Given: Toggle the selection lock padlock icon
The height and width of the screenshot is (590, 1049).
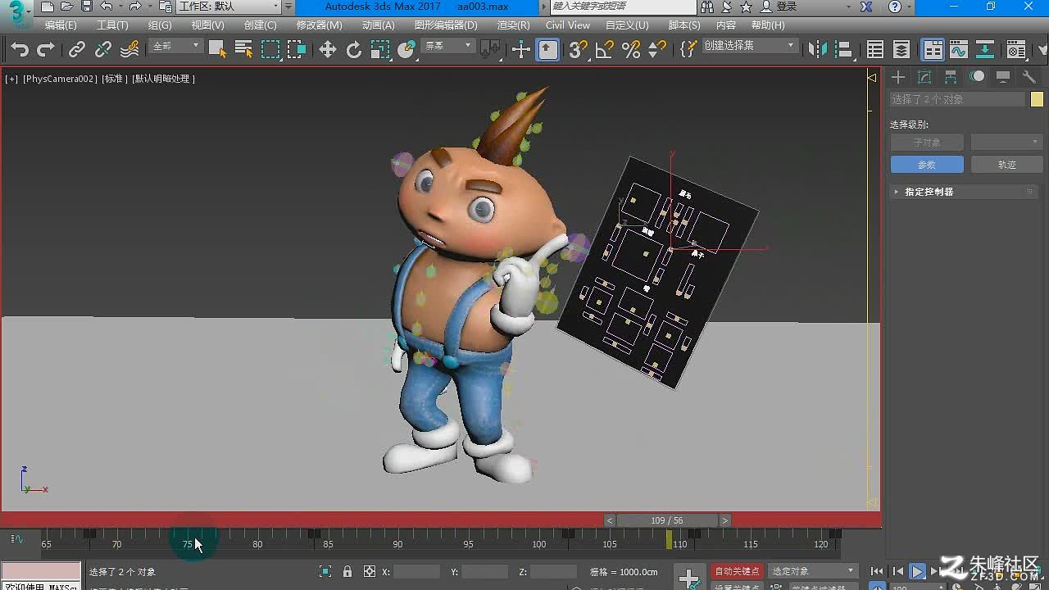Looking at the screenshot, I should click(x=347, y=571).
